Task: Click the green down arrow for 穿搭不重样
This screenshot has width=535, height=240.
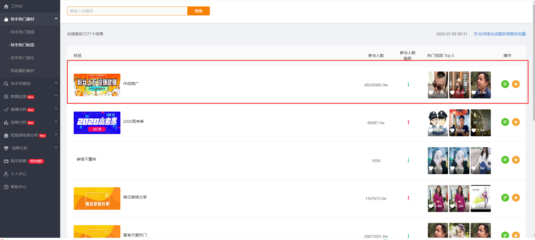Action: [x=408, y=160]
